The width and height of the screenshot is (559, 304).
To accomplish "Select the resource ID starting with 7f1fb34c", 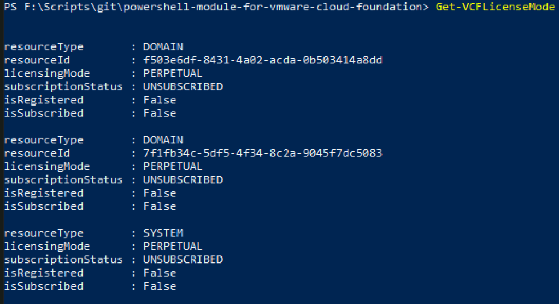I will click(262, 153).
